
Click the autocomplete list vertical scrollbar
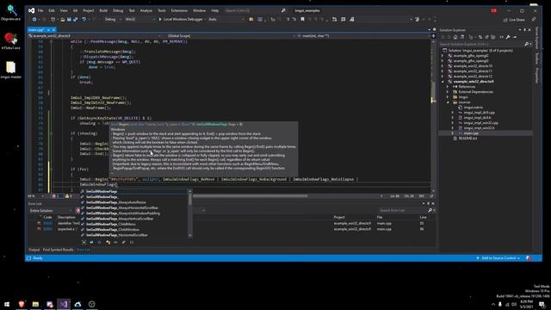pyautogui.click(x=190, y=214)
